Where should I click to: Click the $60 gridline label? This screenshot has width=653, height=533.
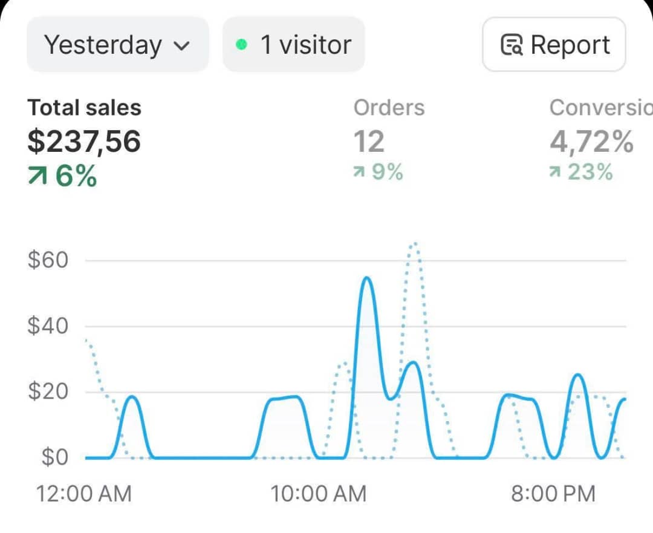click(x=48, y=261)
